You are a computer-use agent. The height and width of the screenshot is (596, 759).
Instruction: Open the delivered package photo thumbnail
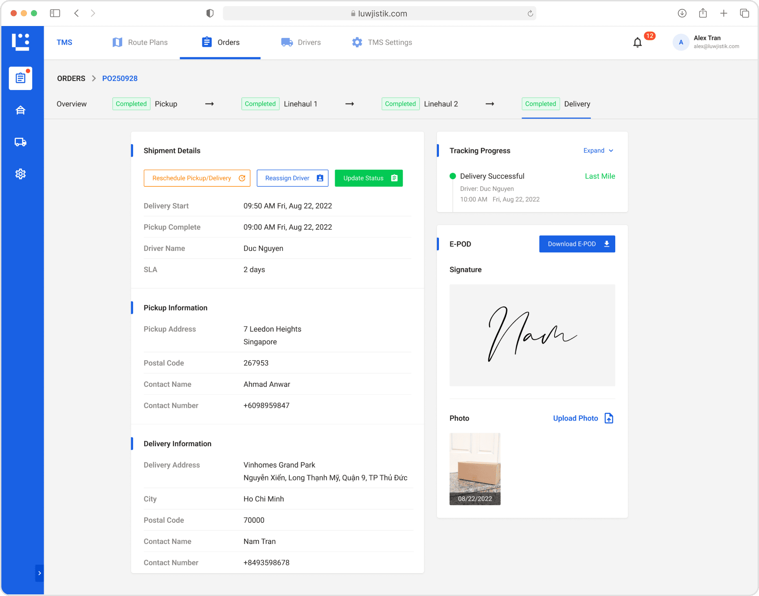coord(475,469)
